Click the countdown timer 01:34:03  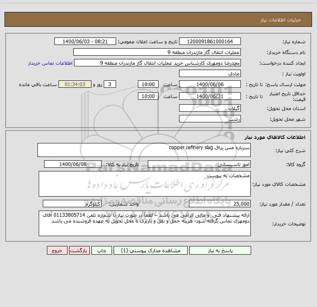75,84
